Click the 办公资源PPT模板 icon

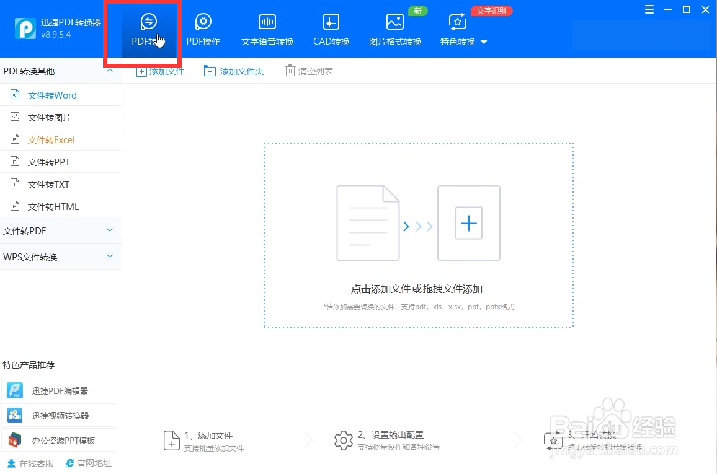click(15, 440)
